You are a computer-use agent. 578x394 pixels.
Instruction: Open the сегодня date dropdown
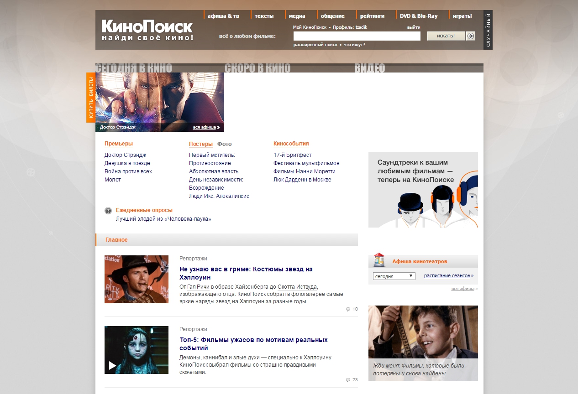[x=394, y=276]
